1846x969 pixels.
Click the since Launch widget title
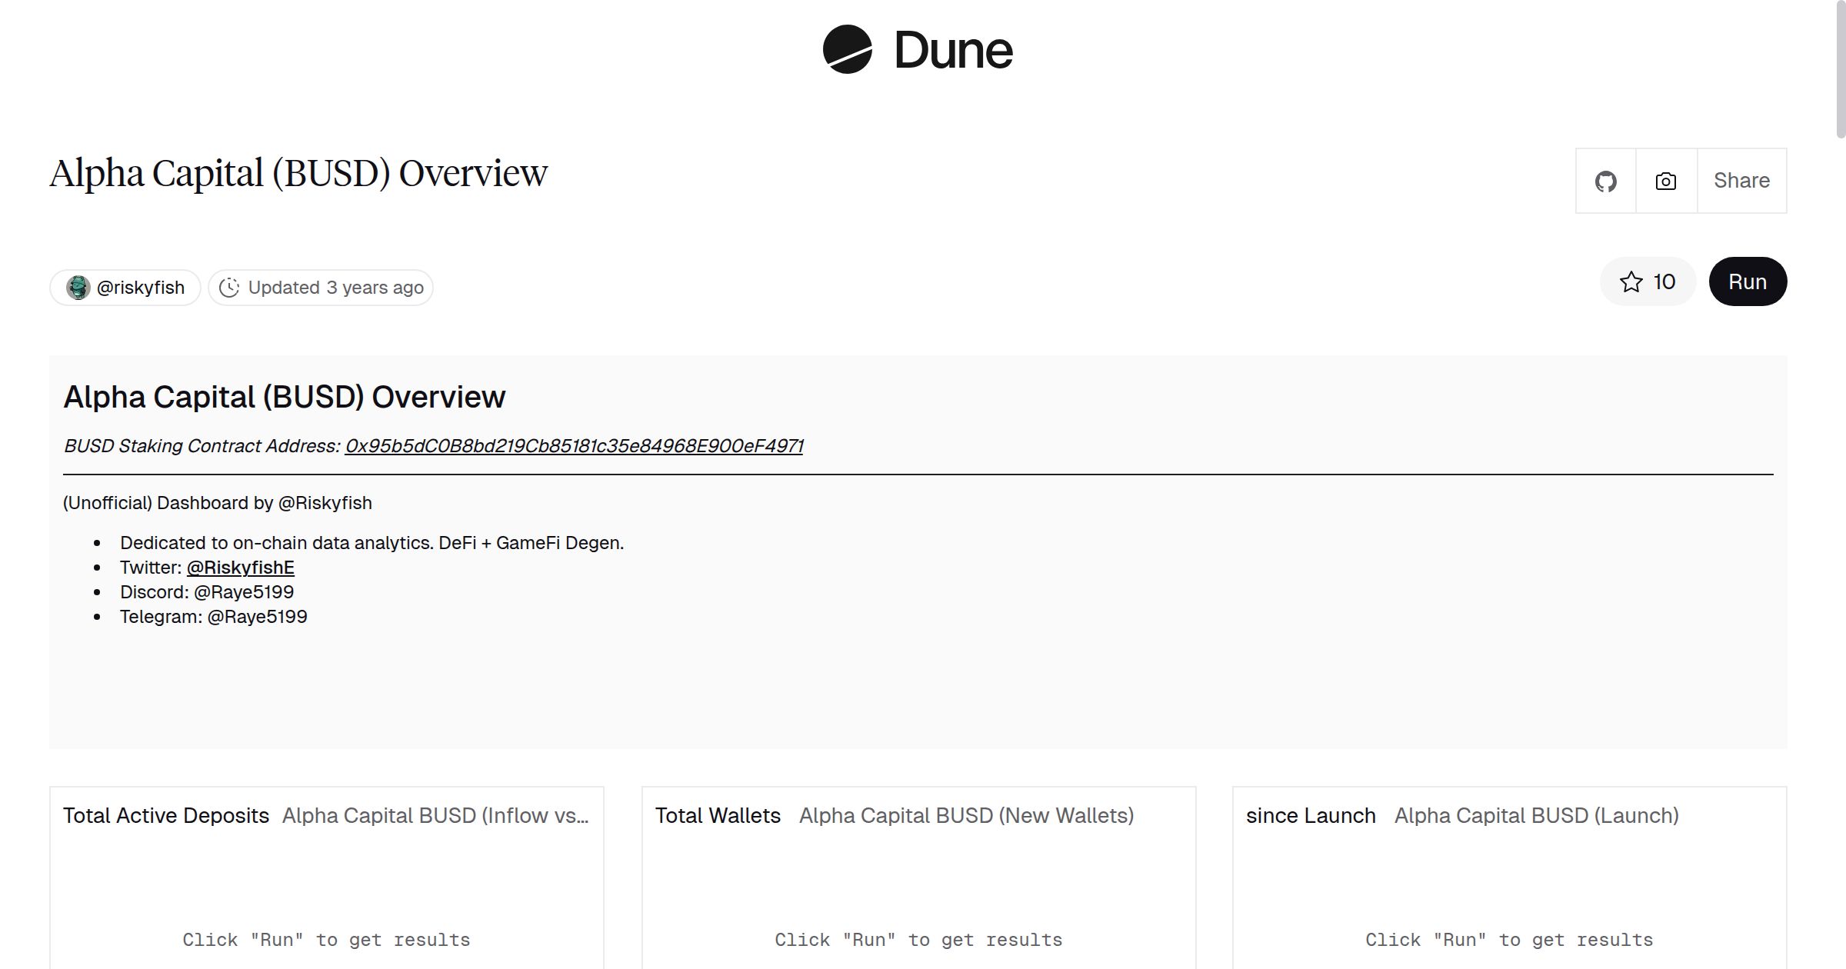click(x=1311, y=816)
